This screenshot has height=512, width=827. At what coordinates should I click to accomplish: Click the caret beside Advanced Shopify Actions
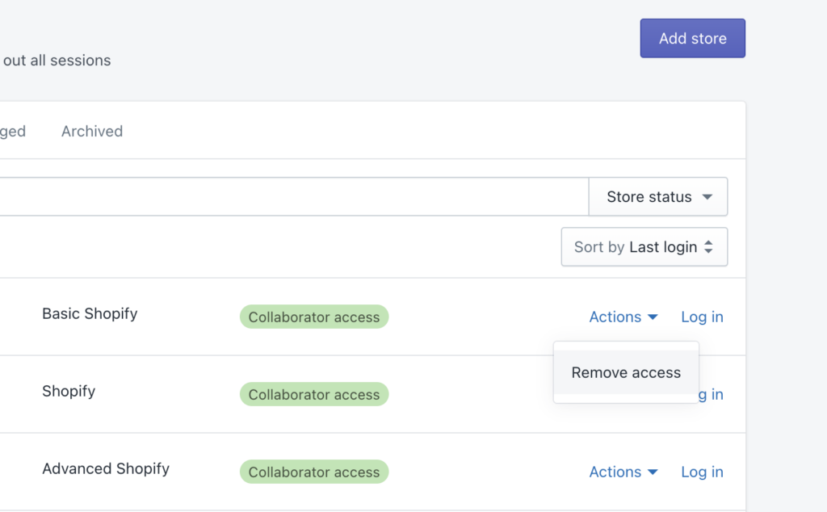point(653,472)
